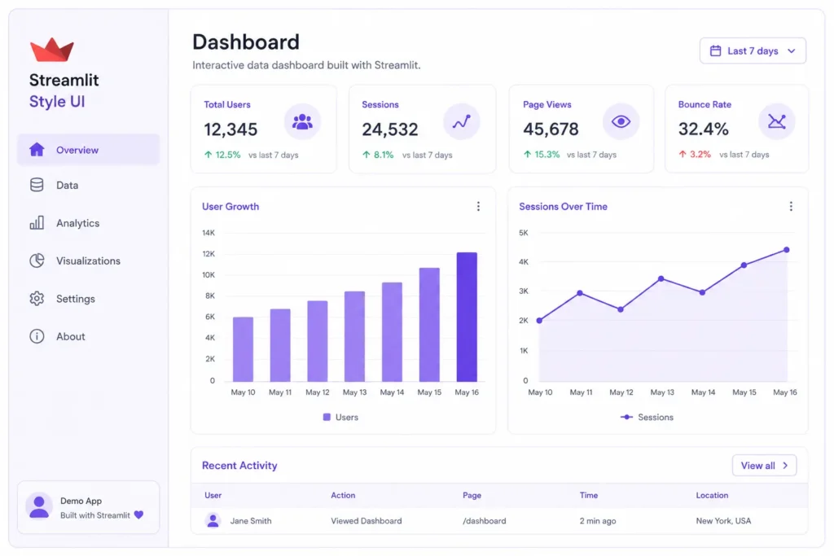Viewport: 834px width, 556px height.
Task: Click the Location column header
Action: pyautogui.click(x=712, y=495)
